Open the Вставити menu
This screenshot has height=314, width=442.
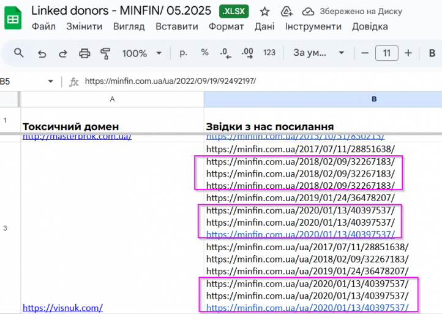177,26
